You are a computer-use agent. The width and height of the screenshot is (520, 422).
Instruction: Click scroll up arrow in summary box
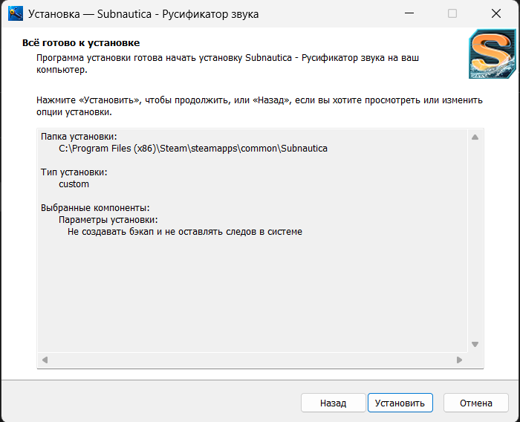click(x=475, y=137)
